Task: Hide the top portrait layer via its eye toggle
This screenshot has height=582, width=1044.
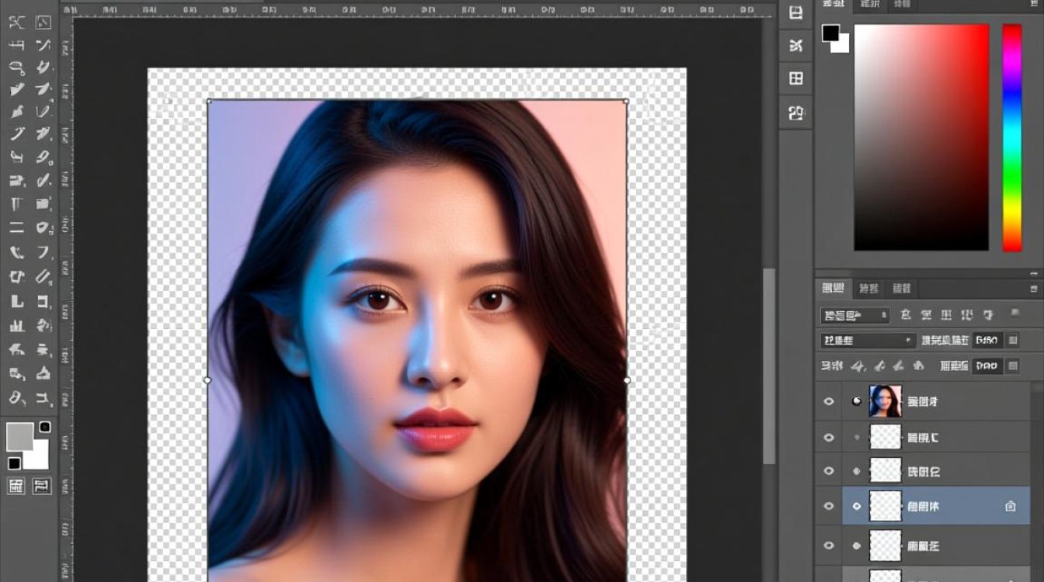Action: tap(830, 401)
